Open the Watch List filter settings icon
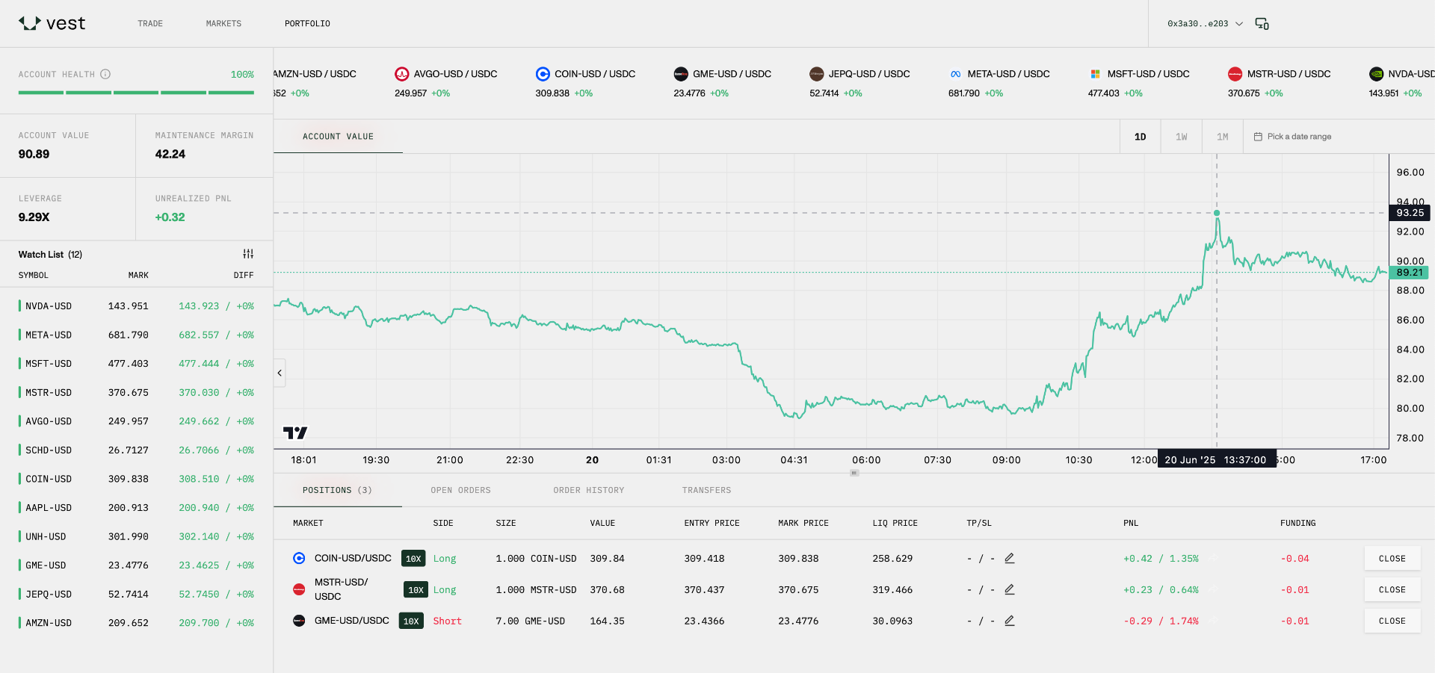This screenshot has height=673, width=1435. click(x=248, y=254)
